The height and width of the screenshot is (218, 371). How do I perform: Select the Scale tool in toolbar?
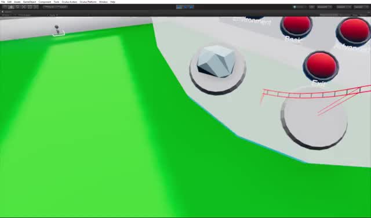[23, 7]
